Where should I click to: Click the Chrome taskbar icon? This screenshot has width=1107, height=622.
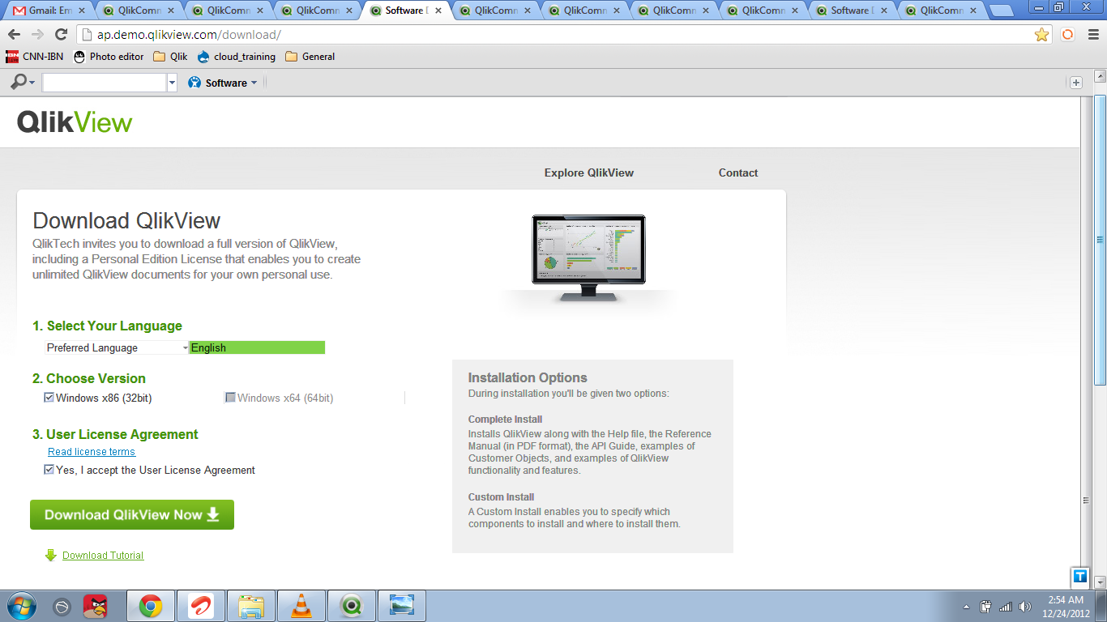[150, 606]
